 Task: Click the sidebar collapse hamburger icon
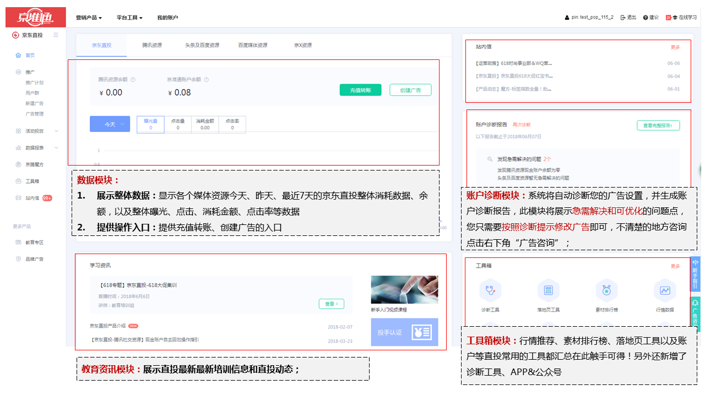point(56,35)
